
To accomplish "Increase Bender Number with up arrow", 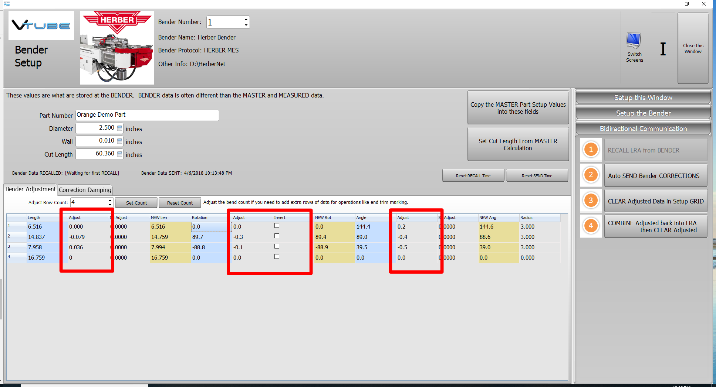I will (x=246, y=19).
